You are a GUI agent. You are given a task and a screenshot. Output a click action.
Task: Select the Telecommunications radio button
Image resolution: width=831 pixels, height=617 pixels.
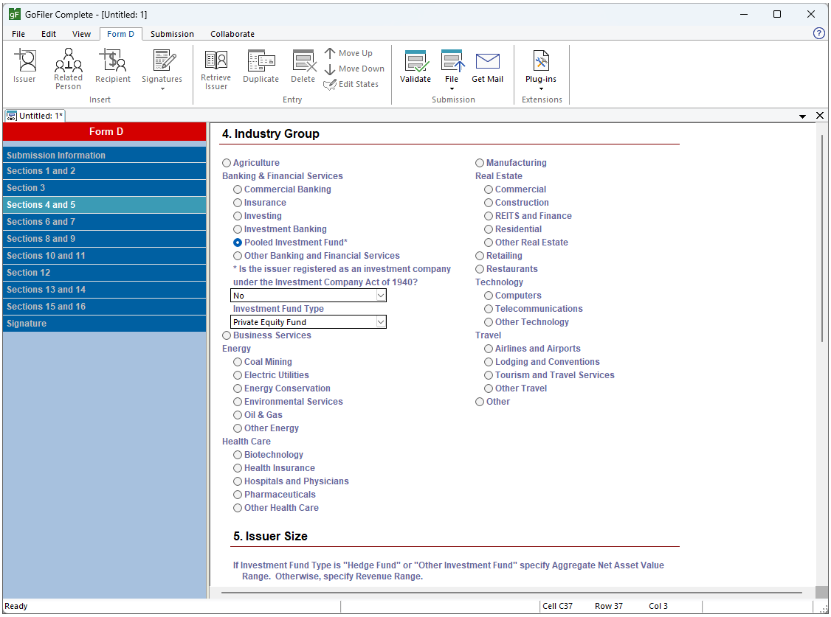489,308
